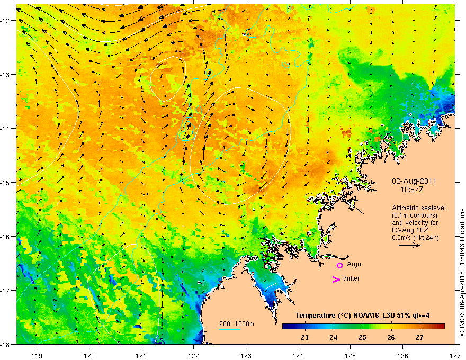Click the latitude label -12
The image size is (466, 360).
pos(6,21)
